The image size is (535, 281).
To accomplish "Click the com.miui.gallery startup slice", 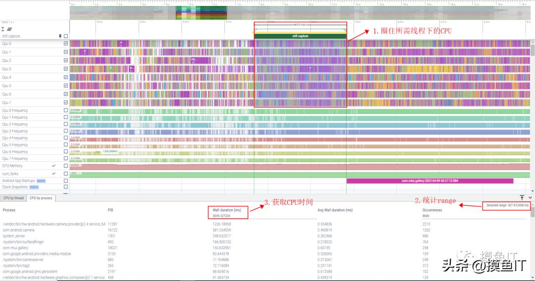I will click(x=429, y=181).
